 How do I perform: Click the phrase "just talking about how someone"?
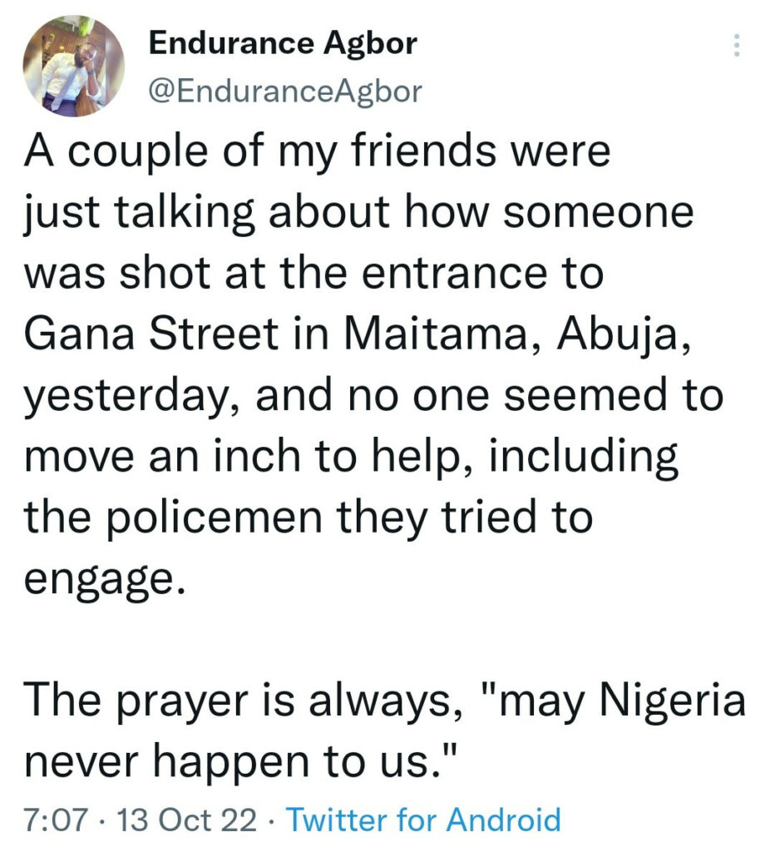click(x=358, y=215)
